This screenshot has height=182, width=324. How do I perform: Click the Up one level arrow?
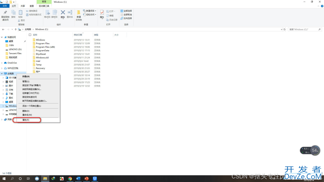pyautogui.click(x=16, y=29)
